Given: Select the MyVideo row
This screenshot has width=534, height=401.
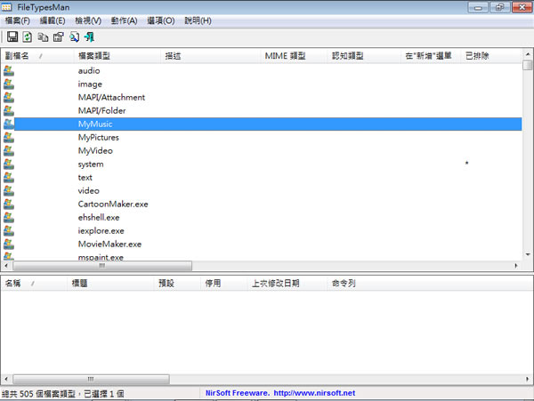Looking at the screenshot, I should (263, 150).
